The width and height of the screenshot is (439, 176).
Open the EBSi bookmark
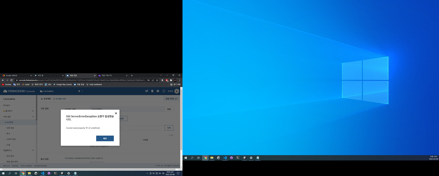tap(48, 85)
